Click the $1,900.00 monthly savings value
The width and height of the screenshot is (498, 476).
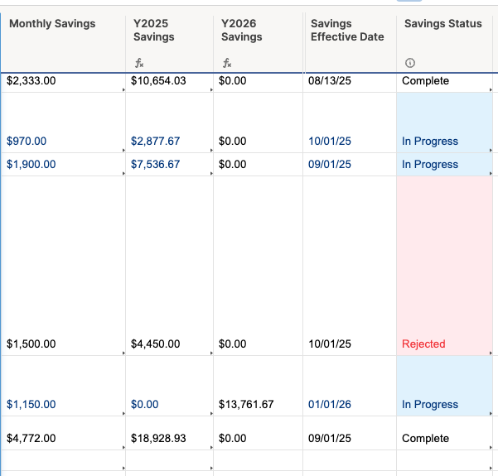click(31, 165)
